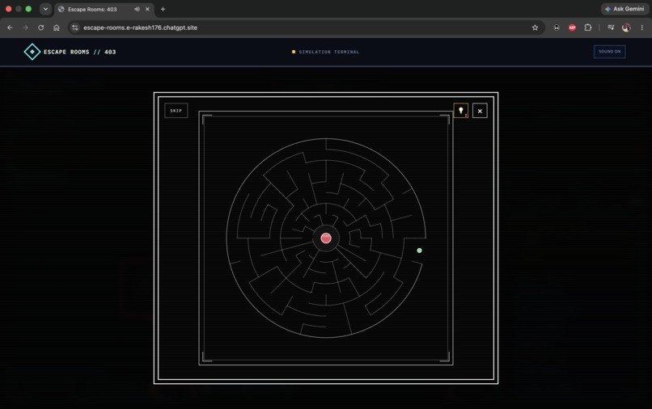Screen dimensions: 652x409
Task: Open Chrome three-dot menu
Action: 642,27
